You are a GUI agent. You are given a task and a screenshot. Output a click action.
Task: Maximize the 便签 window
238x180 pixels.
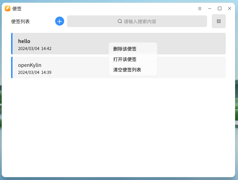coord(220,8)
